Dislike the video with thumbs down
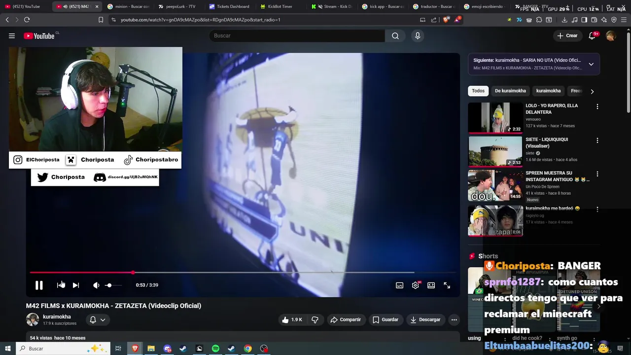This screenshot has width=631, height=355. pos(315,319)
